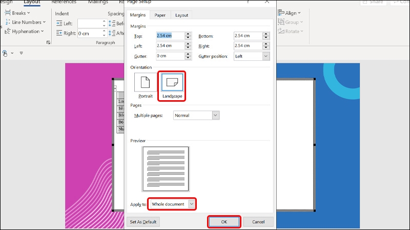Click the Indent Right icon
The height and width of the screenshot is (230, 410).
[59, 33]
